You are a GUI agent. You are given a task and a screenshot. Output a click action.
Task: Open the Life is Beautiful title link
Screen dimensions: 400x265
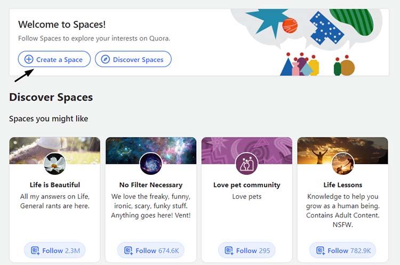coord(55,184)
